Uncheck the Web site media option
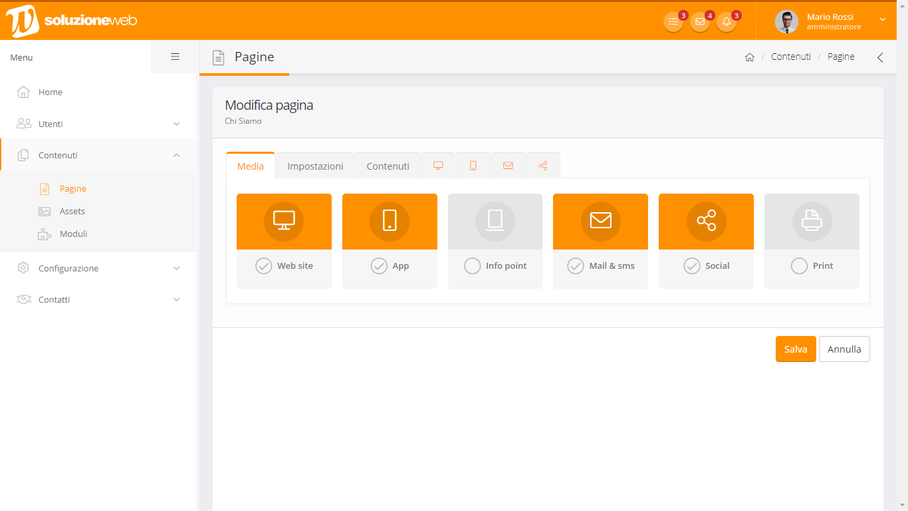The height and width of the screenshot is (511, 908). [264, 266]
